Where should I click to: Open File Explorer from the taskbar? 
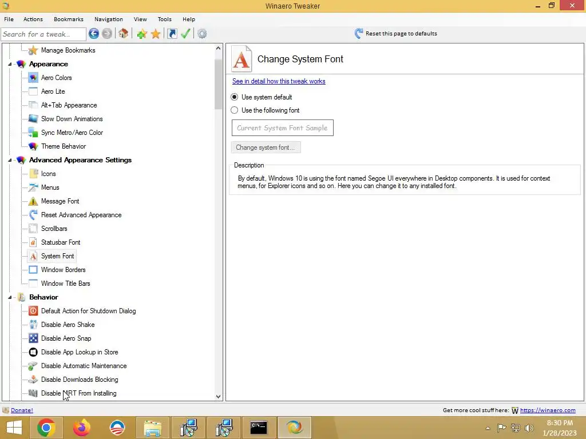(x=152, y=428)
